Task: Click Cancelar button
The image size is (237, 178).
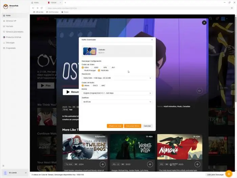Action: point(147,126)
